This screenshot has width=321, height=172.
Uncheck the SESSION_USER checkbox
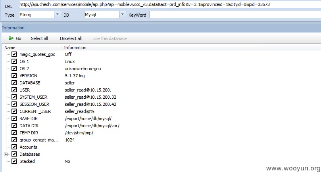(14, 104)
